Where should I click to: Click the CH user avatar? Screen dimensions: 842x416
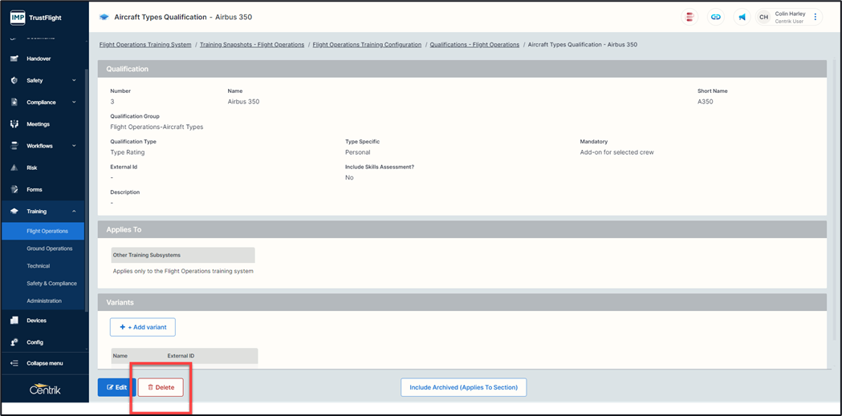click(x=763, y=17)
